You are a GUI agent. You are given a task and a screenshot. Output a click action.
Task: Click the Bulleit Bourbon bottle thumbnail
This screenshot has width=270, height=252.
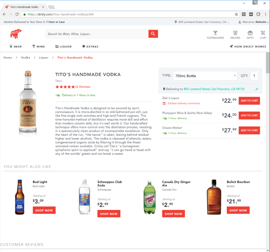[x=214, y=197]
